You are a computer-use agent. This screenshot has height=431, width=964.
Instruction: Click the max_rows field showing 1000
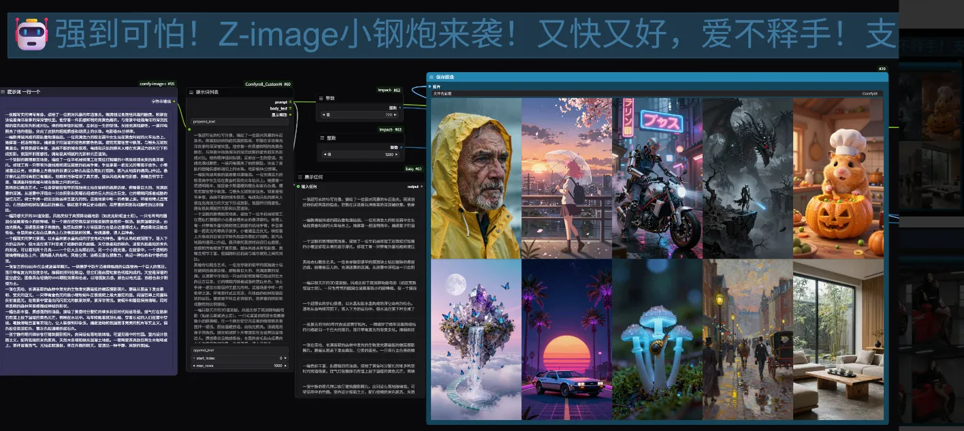[239, 366]
